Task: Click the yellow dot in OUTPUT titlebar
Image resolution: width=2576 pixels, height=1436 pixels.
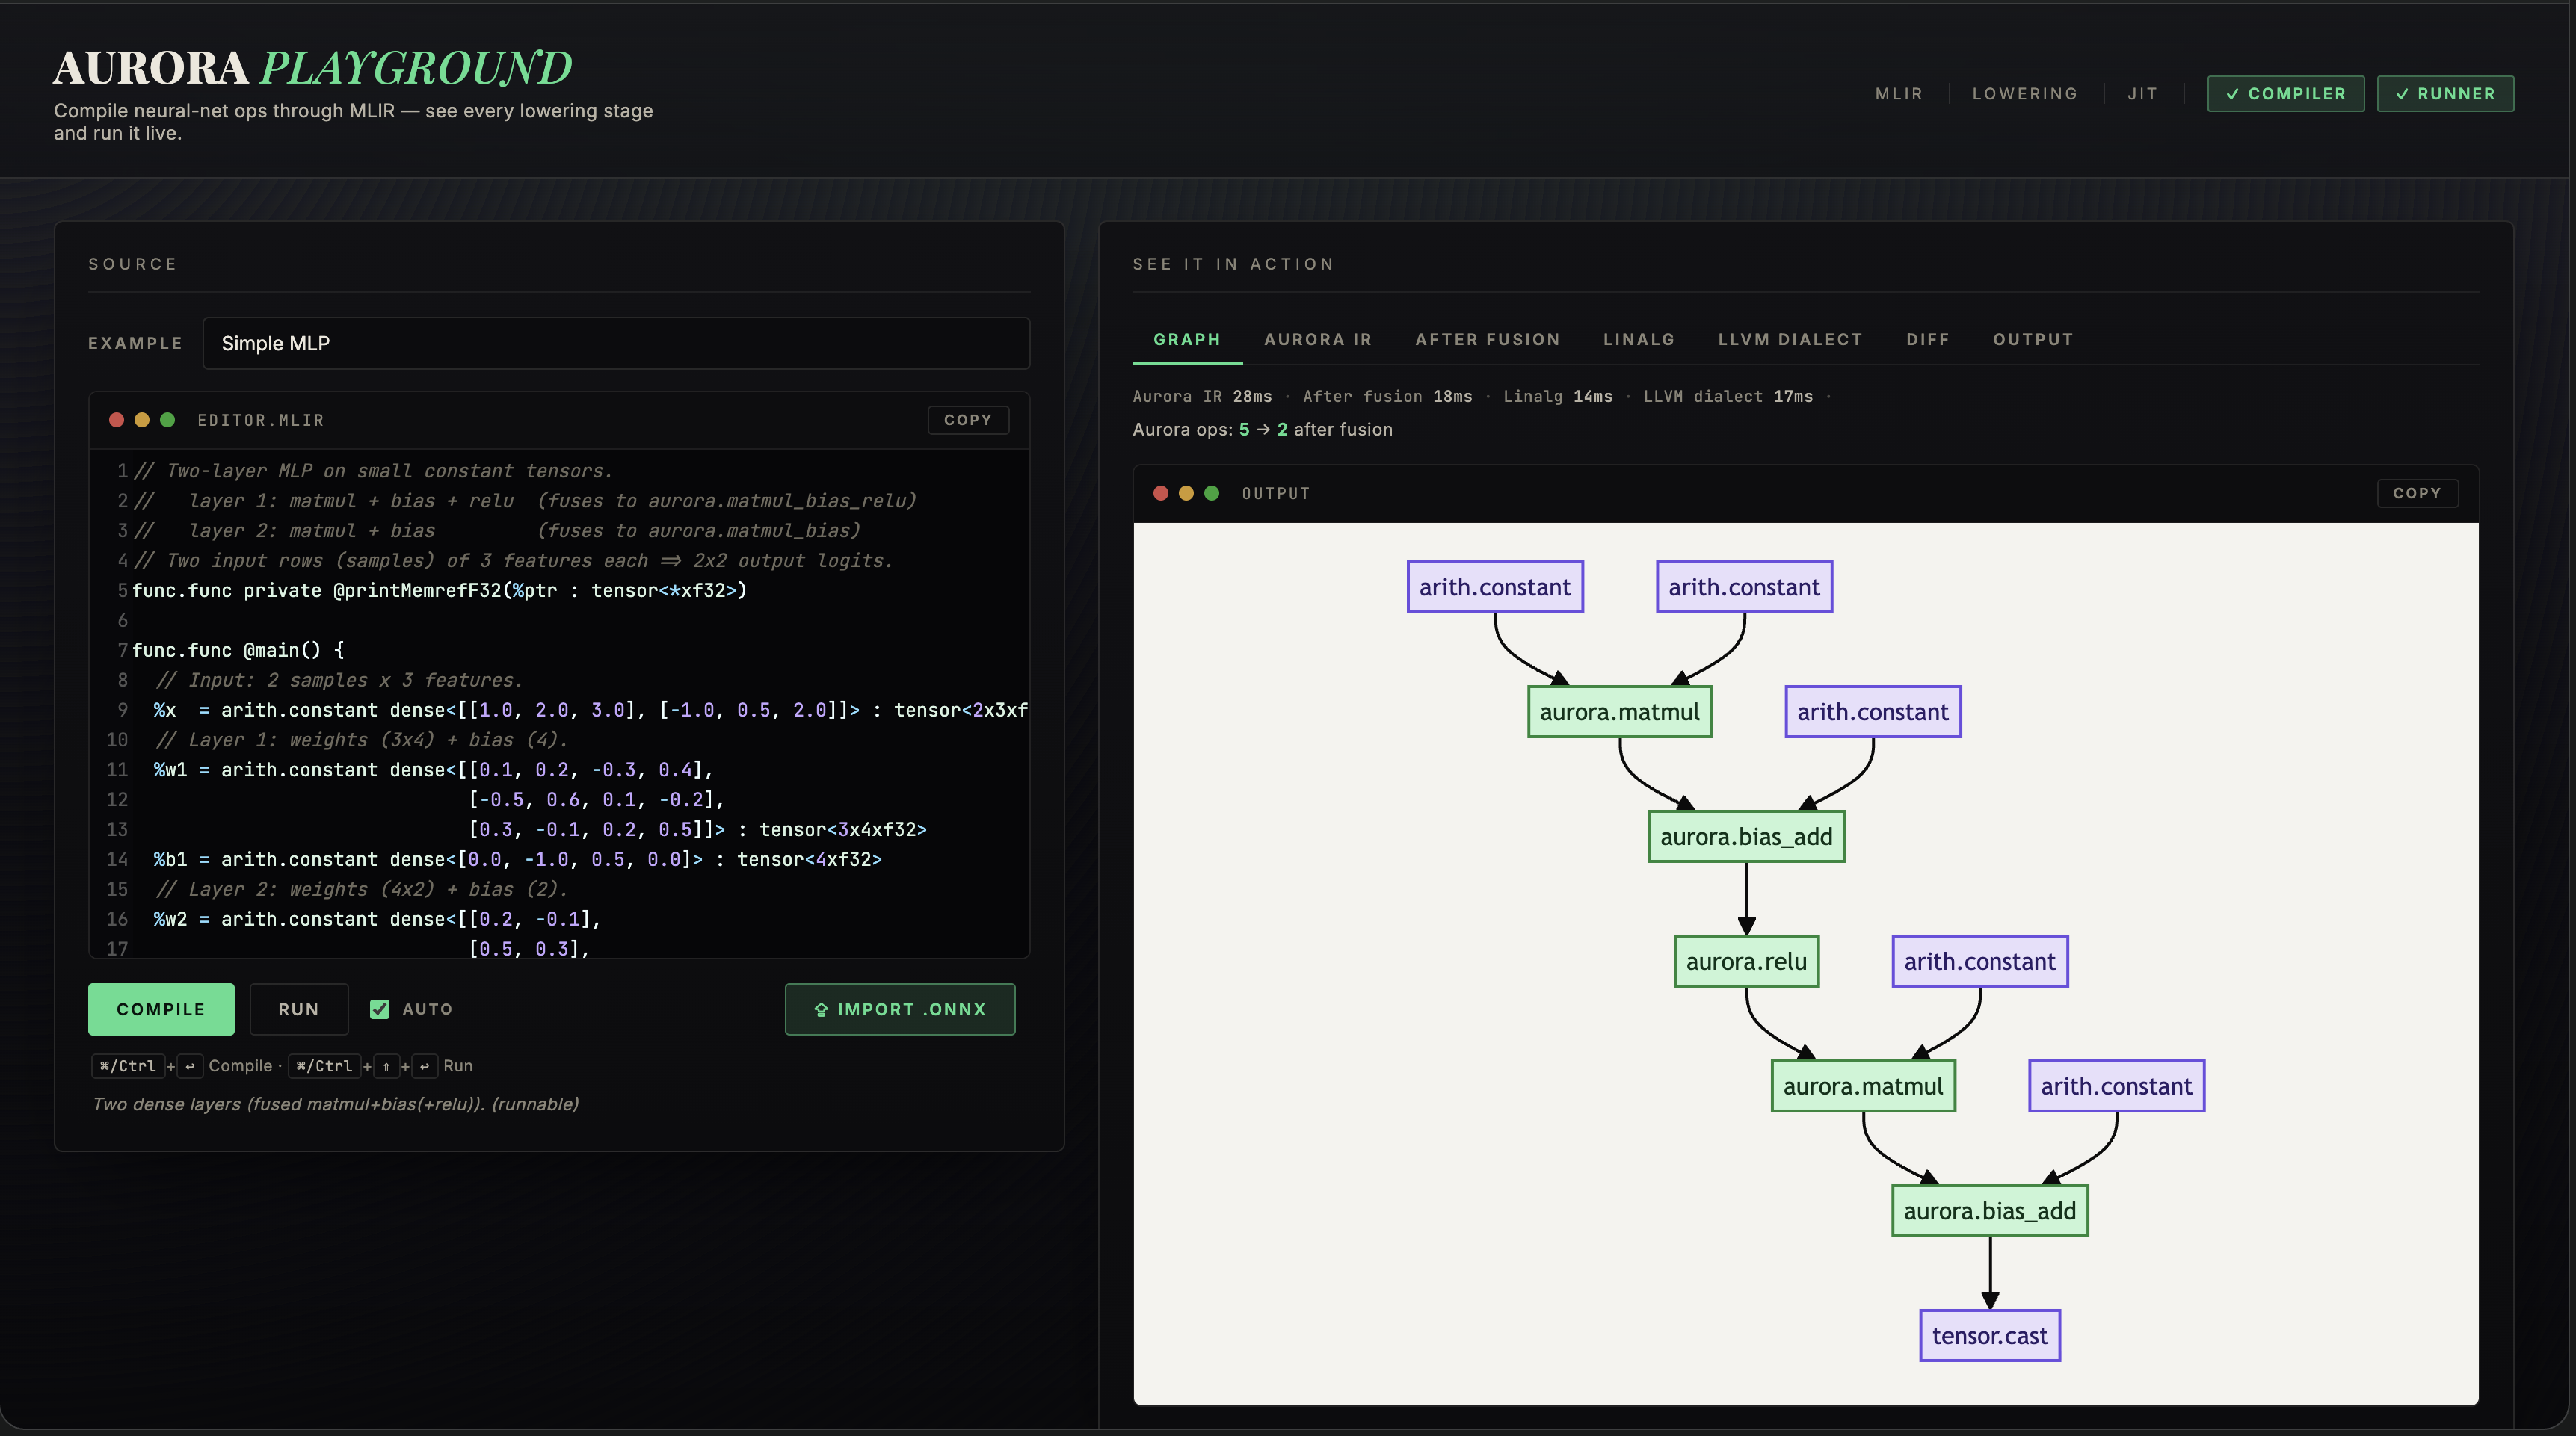Action: tap(1186, 494)
